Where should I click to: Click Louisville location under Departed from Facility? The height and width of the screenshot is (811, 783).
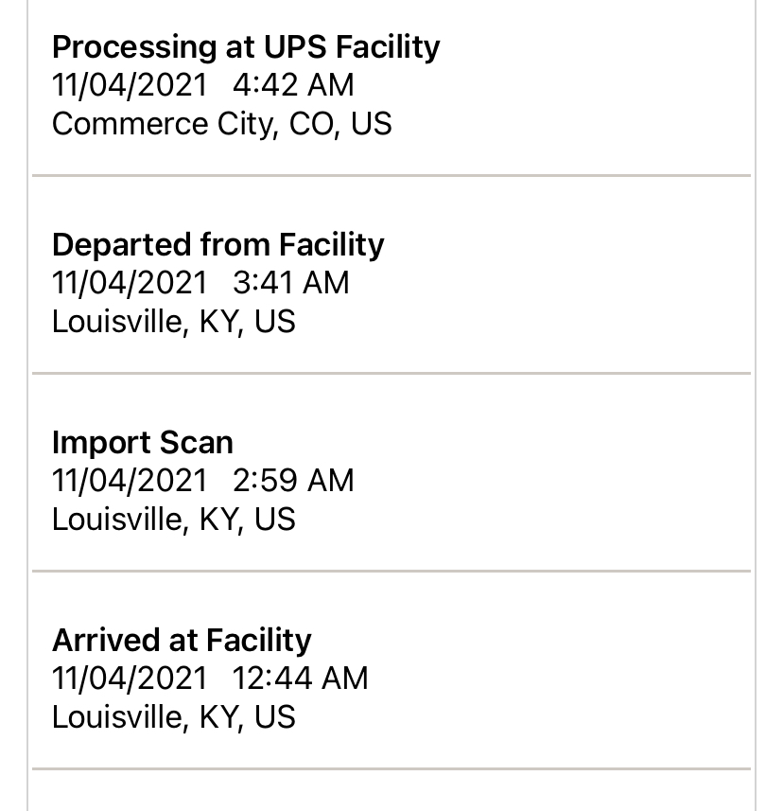coord(174,323)
